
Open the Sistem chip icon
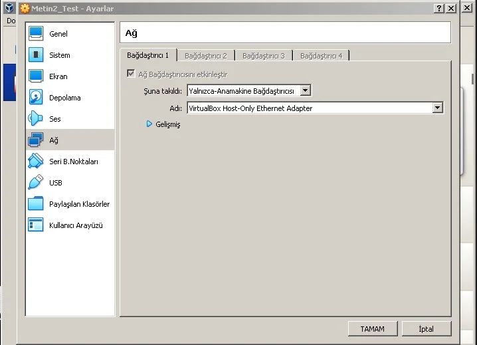(36, 55)
